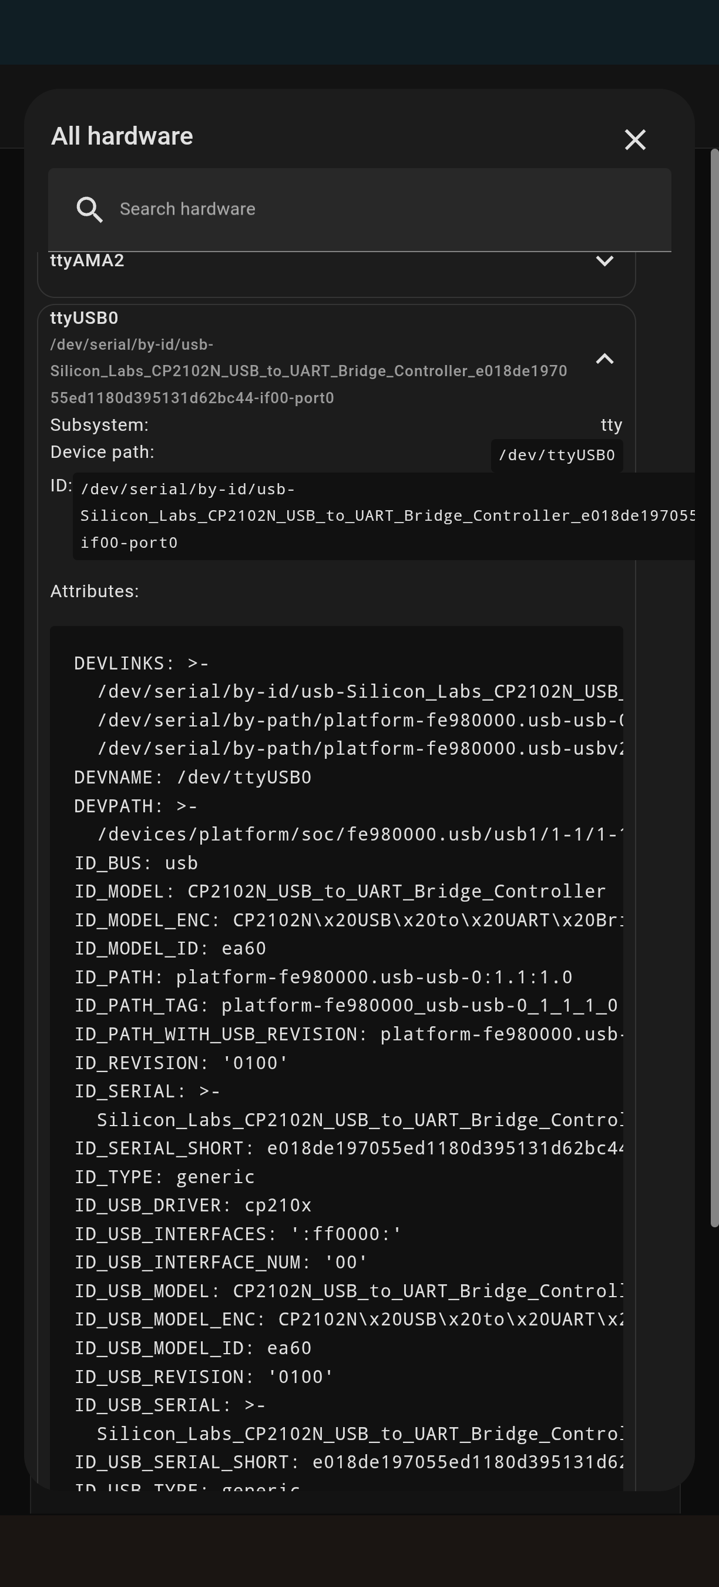The image size is (719, 1587).
Task: Click the ID by-id path code block
Action: click(382, 515)
